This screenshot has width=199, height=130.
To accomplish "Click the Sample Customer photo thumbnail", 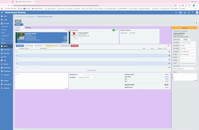I will (x=21, y=36).
